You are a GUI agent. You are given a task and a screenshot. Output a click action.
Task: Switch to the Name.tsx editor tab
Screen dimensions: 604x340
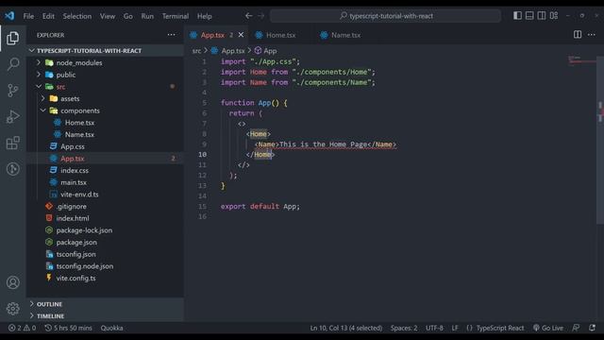(346, 35)
